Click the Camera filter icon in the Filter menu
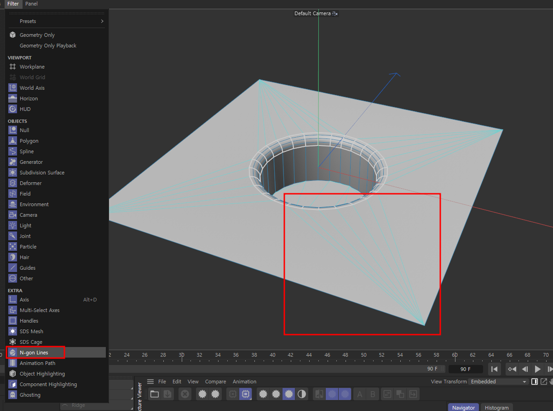The height and width of the screenshot is (411, 553). click(x=13, y=215)
